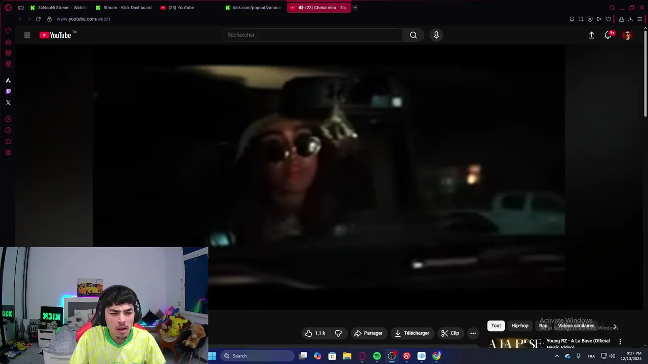Select Vidéos similaires filter chip
Viewport: 648px width, 364px height.
coord(576,326)
